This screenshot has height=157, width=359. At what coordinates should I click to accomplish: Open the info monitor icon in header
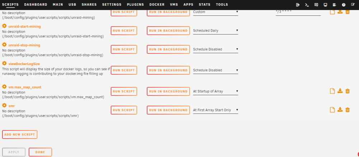325,5
